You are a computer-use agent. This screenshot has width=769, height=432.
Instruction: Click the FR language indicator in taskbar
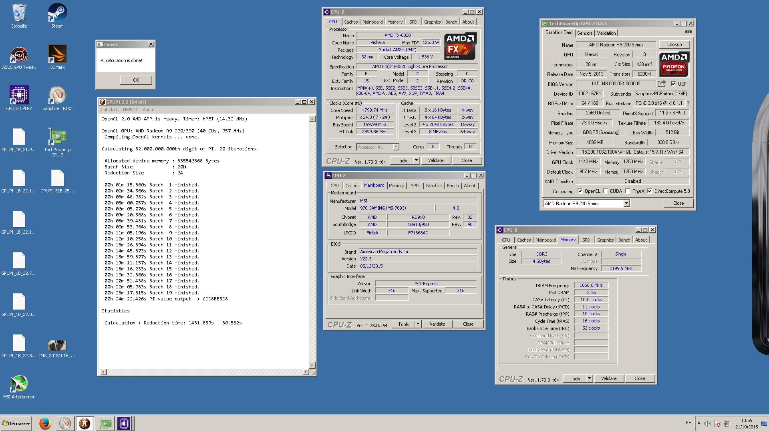click(x=688, y=423)
